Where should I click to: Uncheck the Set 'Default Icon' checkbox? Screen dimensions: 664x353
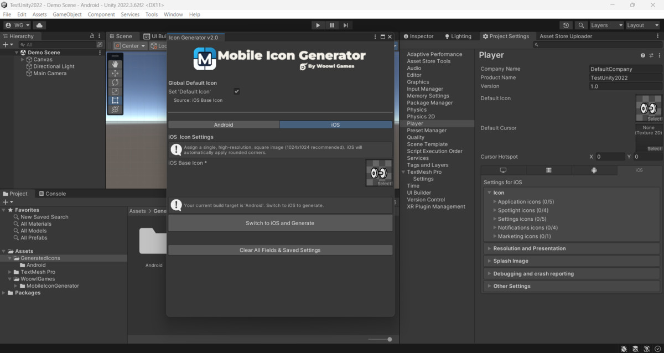(x=236, y=91)
